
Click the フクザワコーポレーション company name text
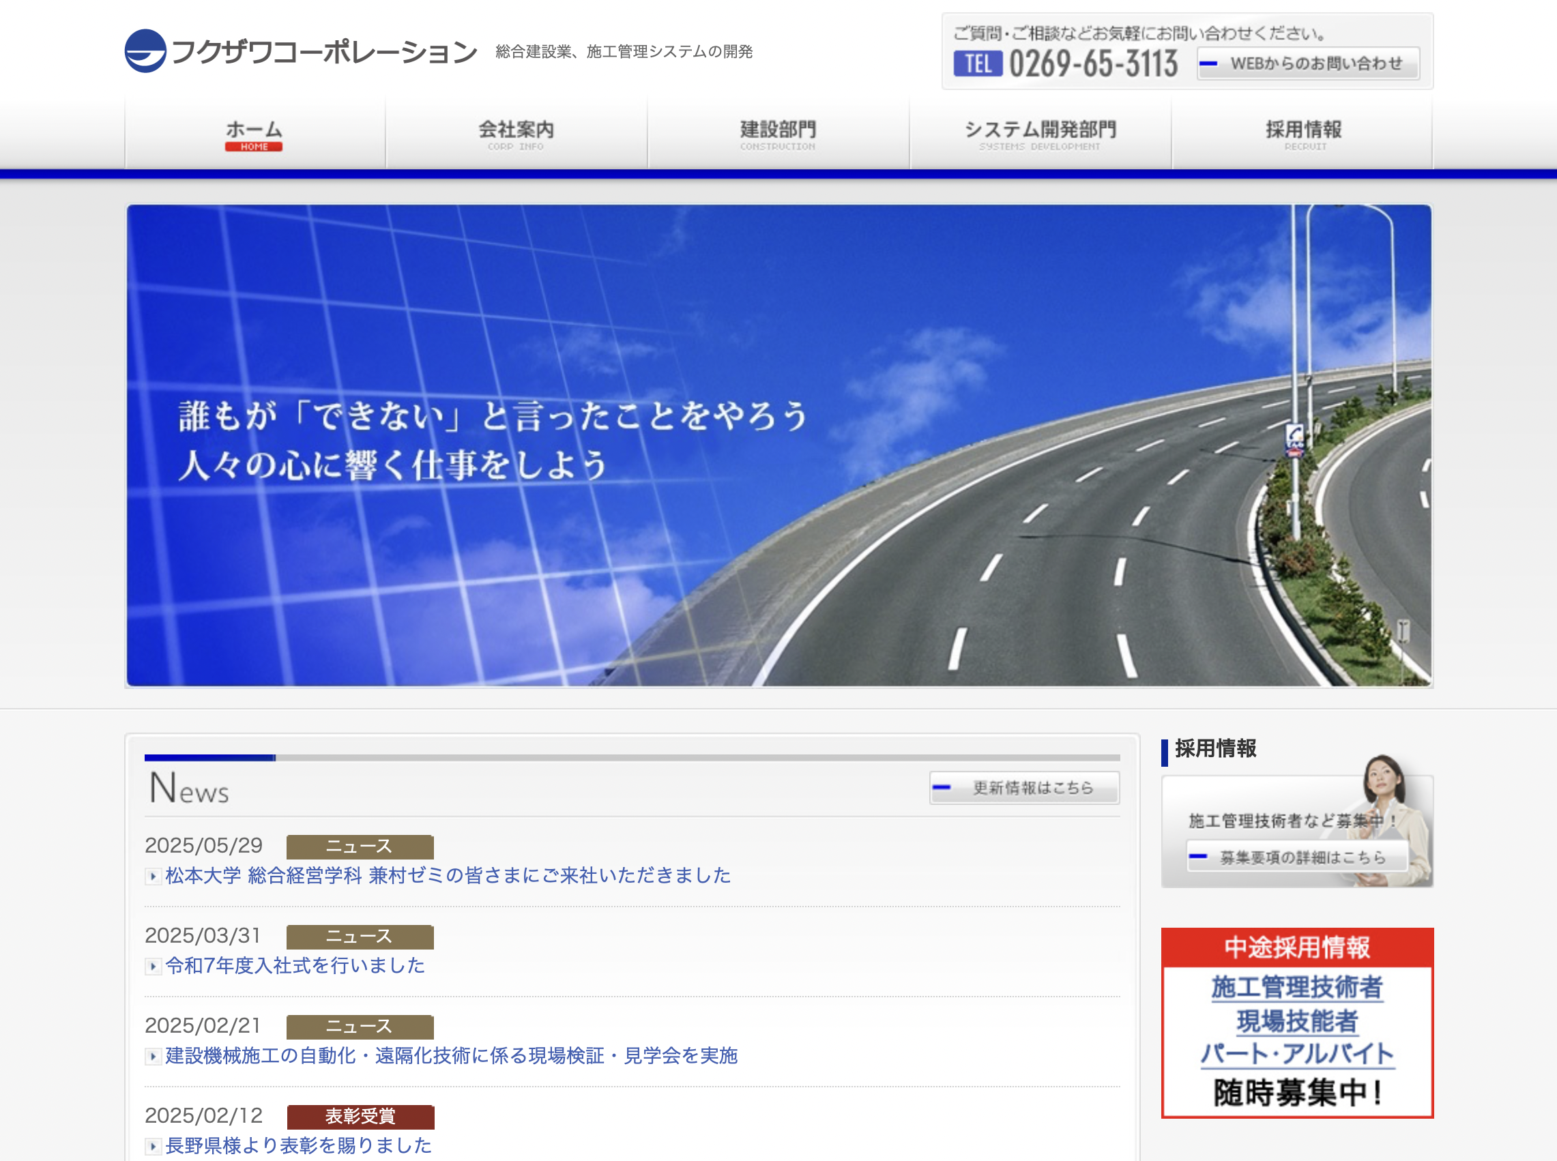[x=324, y=51]
